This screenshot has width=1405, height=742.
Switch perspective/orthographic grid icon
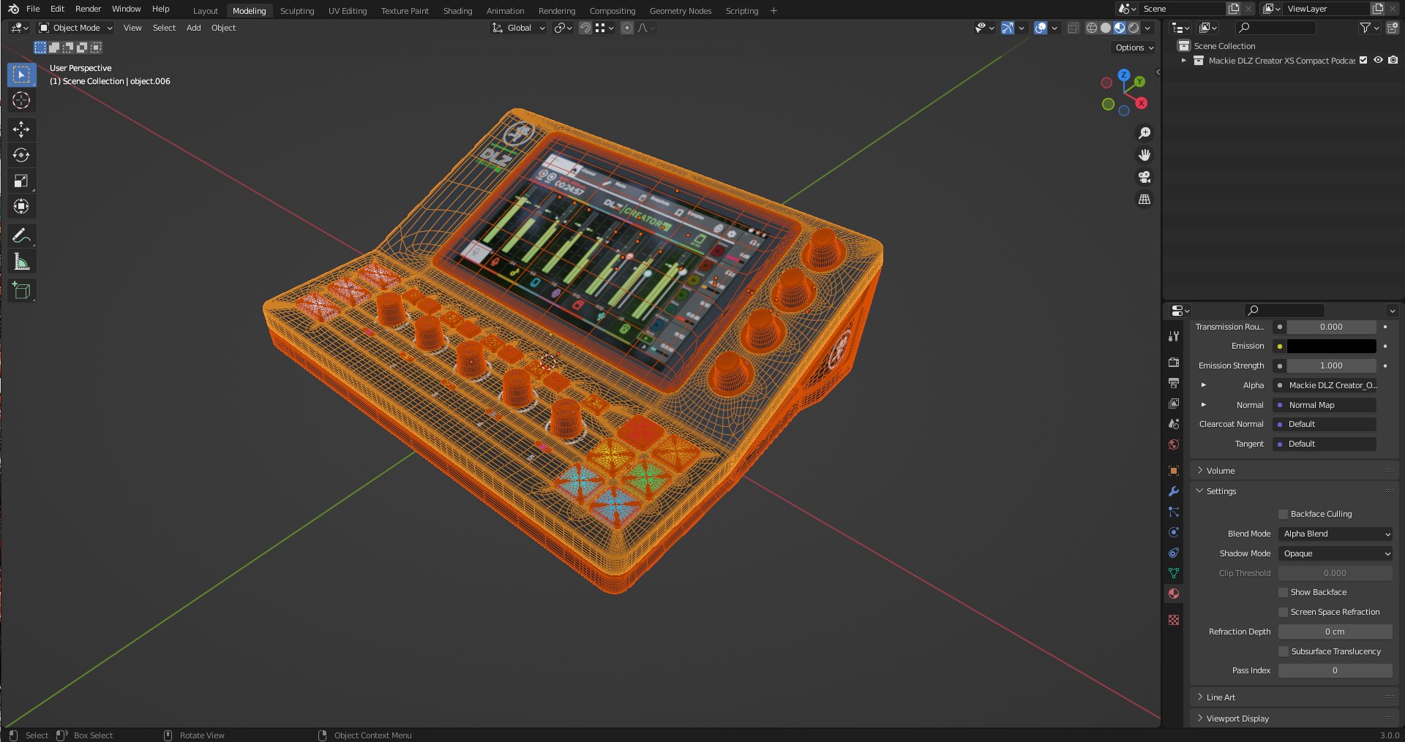coord(1144,199)
